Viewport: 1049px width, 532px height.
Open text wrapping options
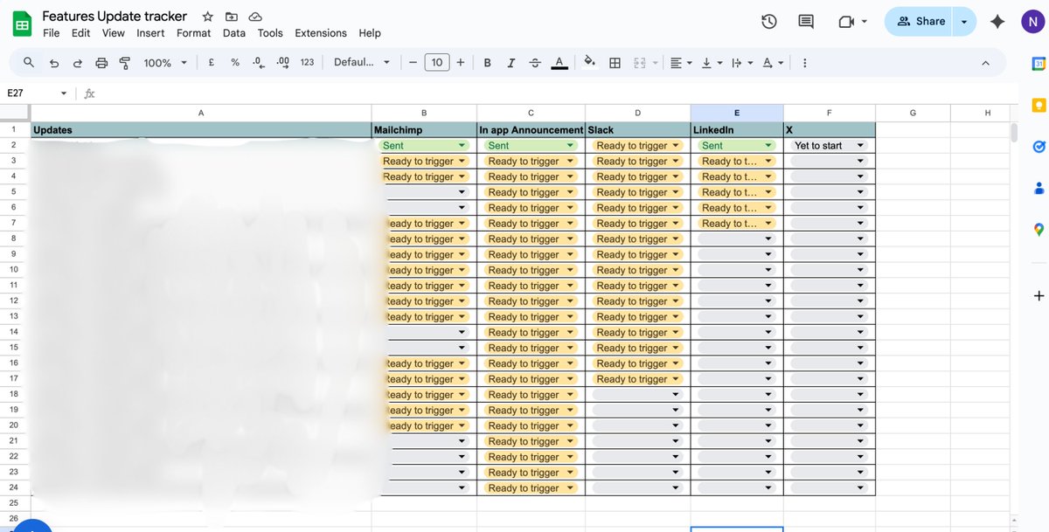point(741,63)
